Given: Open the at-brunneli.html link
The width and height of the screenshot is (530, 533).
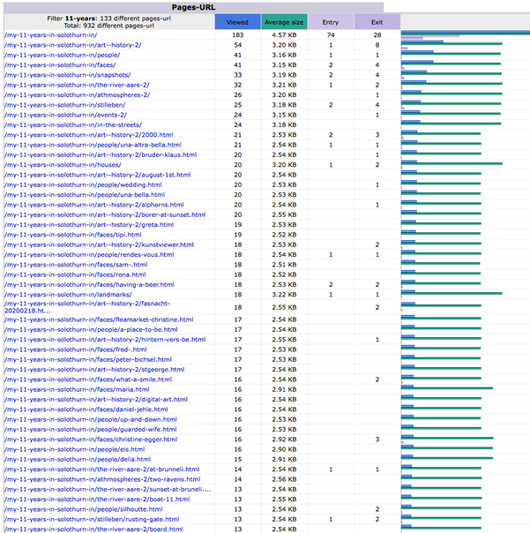Looking at the screenshot, I should [x=102, y=469].
